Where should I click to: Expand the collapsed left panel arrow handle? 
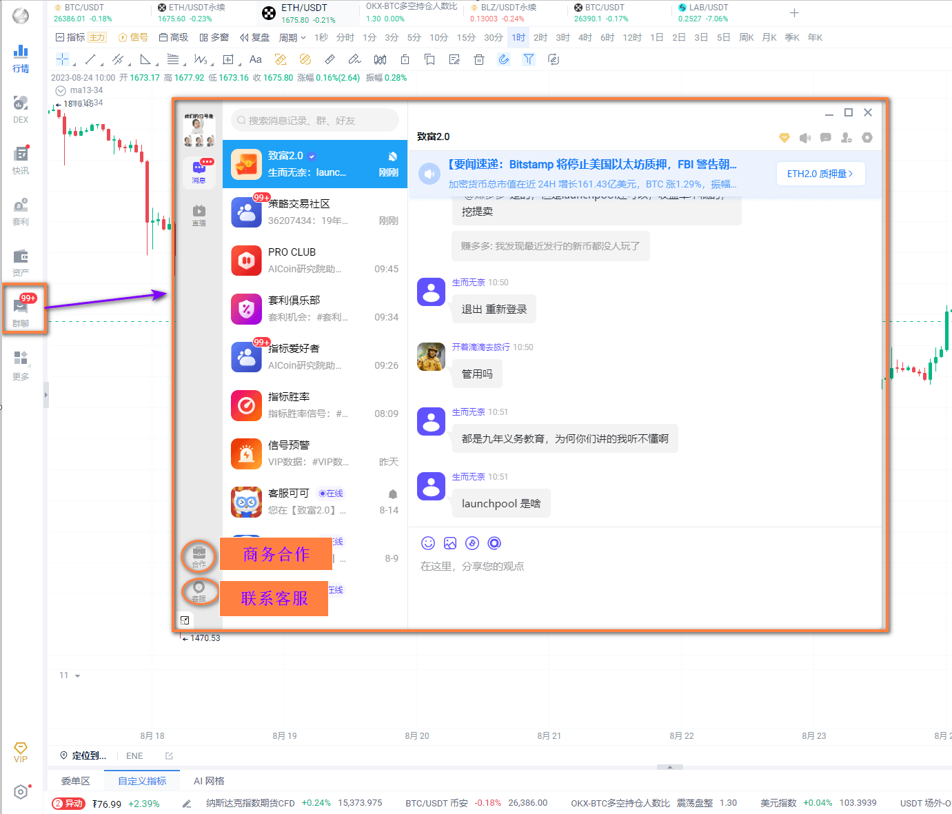tap(46, 395)
